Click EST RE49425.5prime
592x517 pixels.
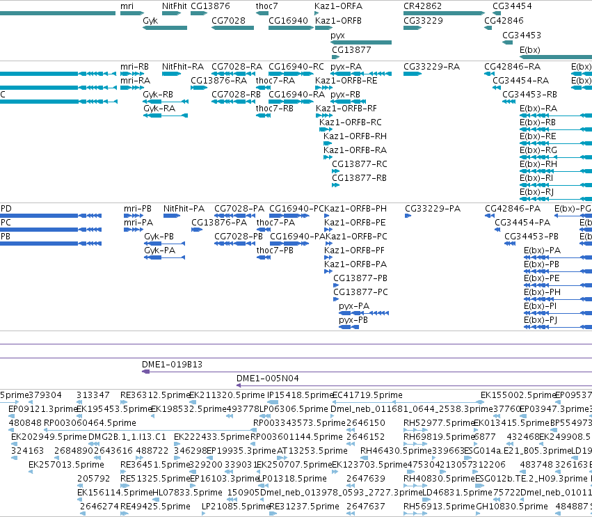(x=125, y=514)
